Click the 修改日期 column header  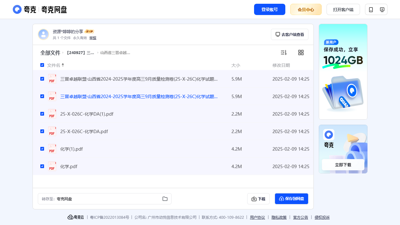281,65
